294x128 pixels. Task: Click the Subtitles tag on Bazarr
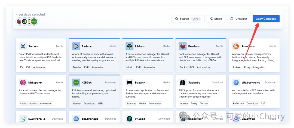(x=131, y=104)
